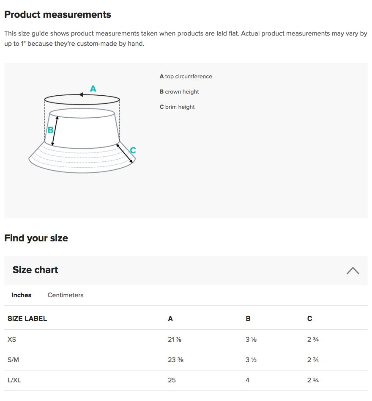The width and height of the screenshot is (372, 401).
Task: Select the L/XL size row label
Action: (x=14, y=380)
